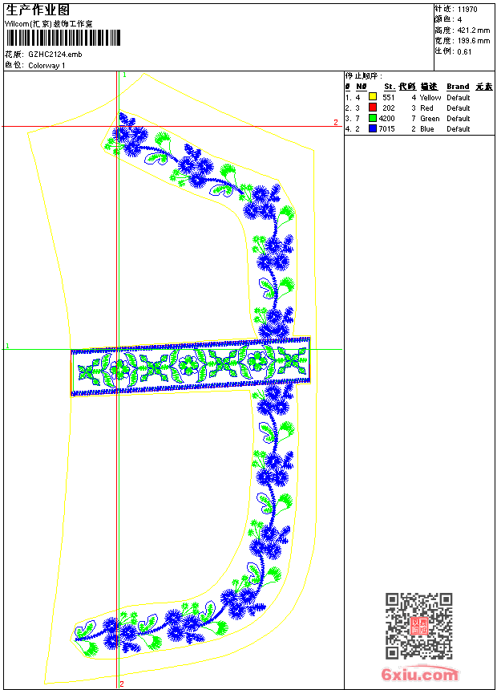Image resolution: width=497 pixels, height=690 pixels.
Task: Click the red color swatch in stop sequence
Action: [373, 108]
